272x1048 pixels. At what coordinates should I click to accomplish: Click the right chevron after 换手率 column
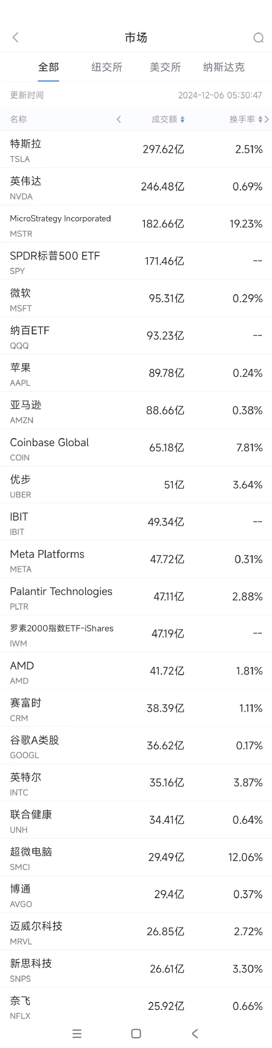tap(267, 119)
